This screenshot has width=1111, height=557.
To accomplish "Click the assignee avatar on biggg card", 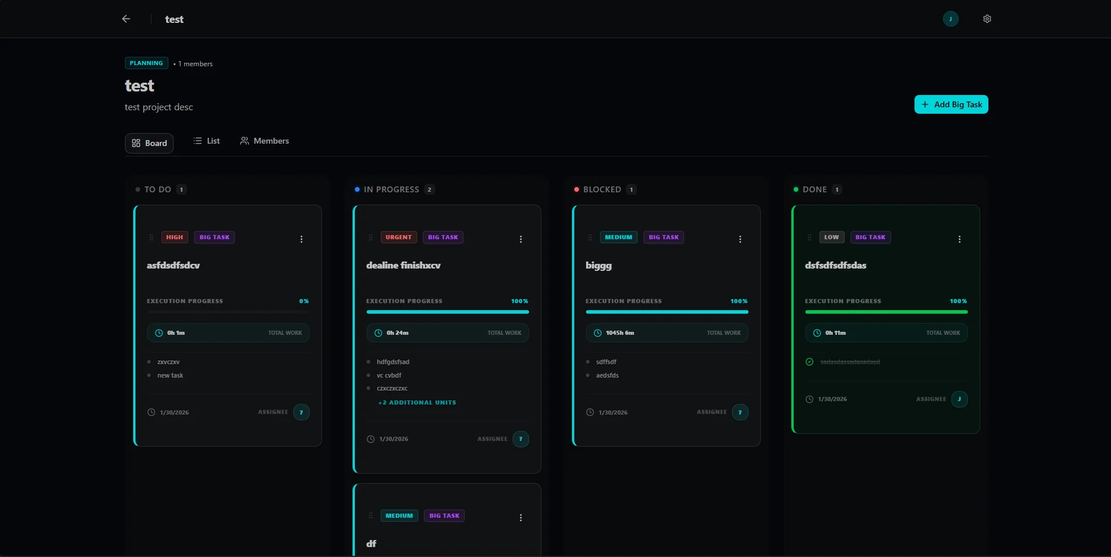I will 740,412.
